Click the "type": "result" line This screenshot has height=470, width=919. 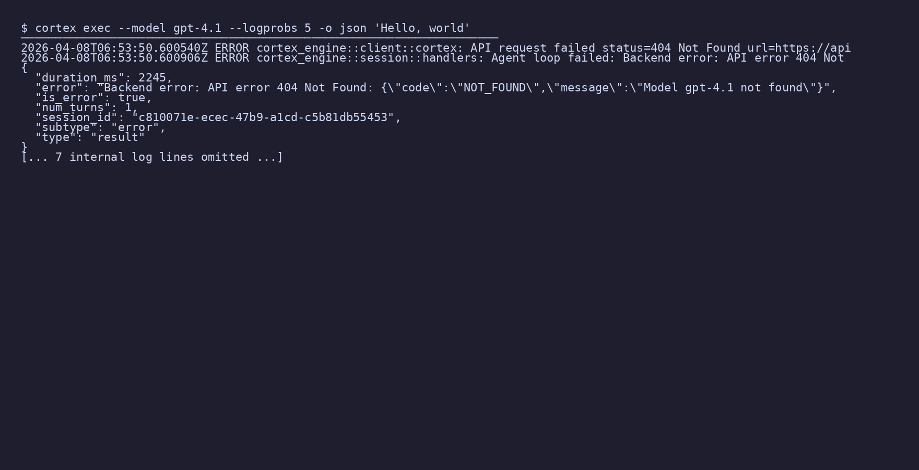point(90,137)
